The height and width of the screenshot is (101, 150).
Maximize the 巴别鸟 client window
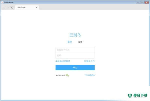[142, 3]
